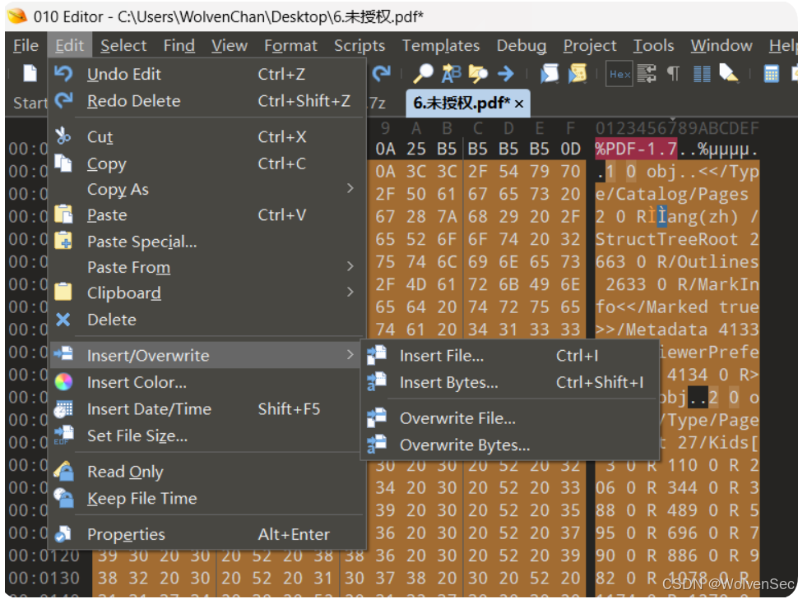Click the Paste clipboard icon
Viewport: 798px width, 599px height.
(63, 214)
